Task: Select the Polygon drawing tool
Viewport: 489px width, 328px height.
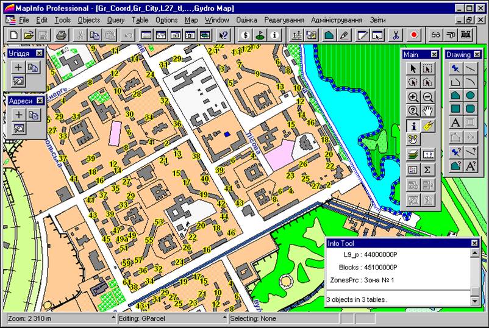Action: 455,96
